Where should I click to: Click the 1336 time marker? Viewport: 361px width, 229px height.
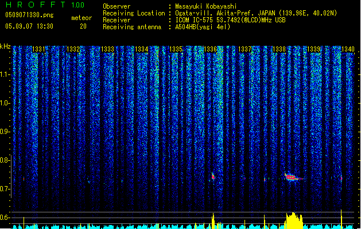(210, 49)
